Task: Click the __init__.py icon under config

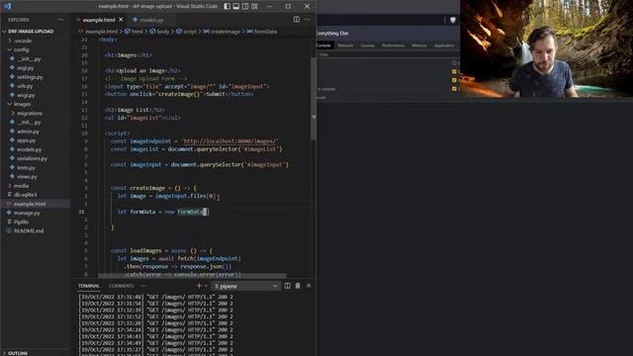Action: [x=12, y=59]
